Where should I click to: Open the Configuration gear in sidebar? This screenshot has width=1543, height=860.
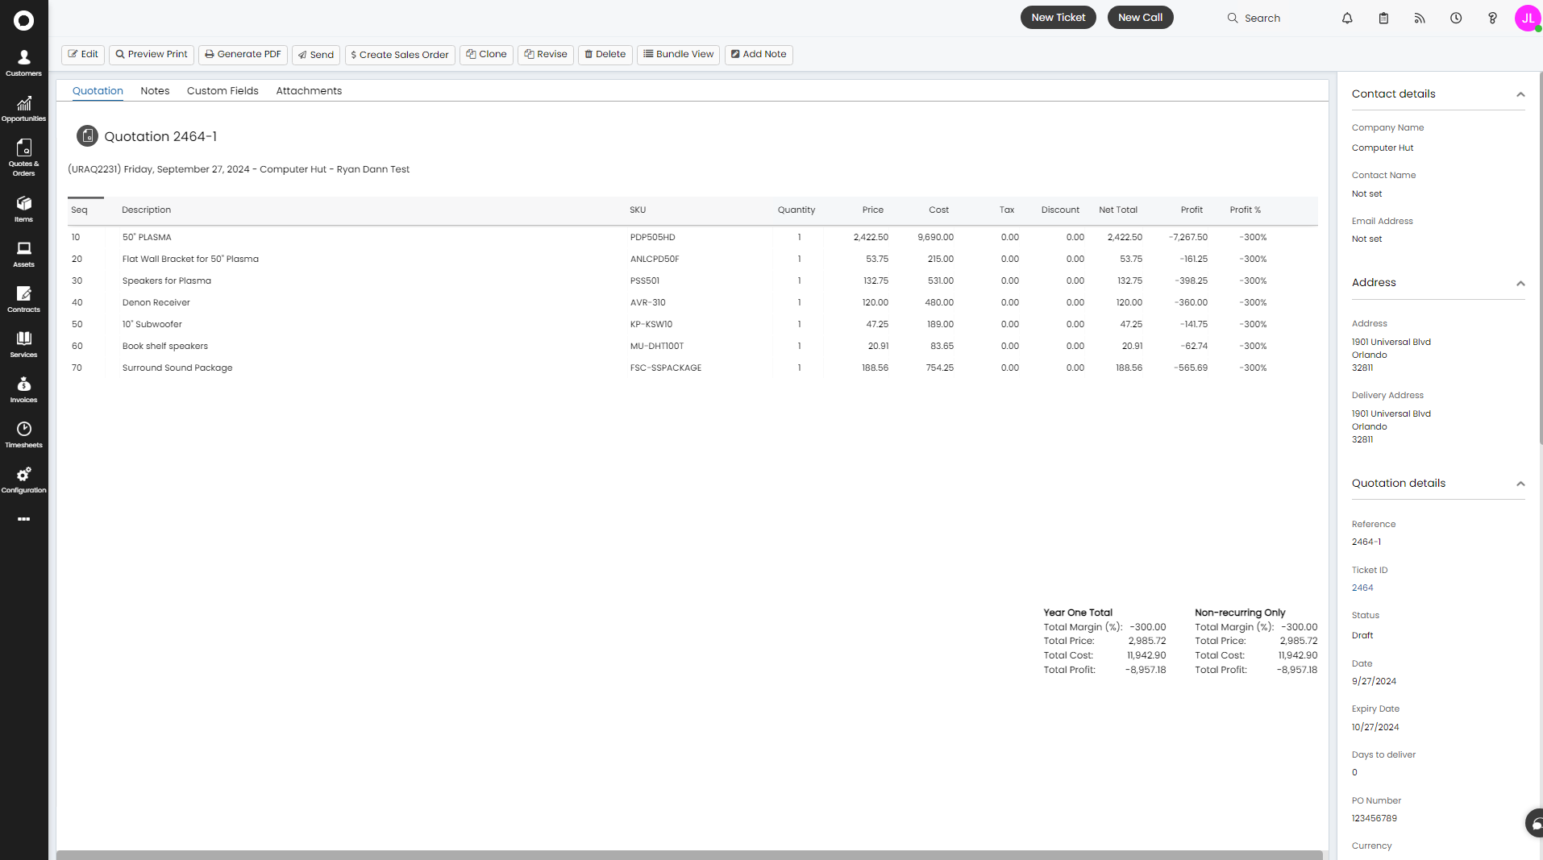pos(23,480)
